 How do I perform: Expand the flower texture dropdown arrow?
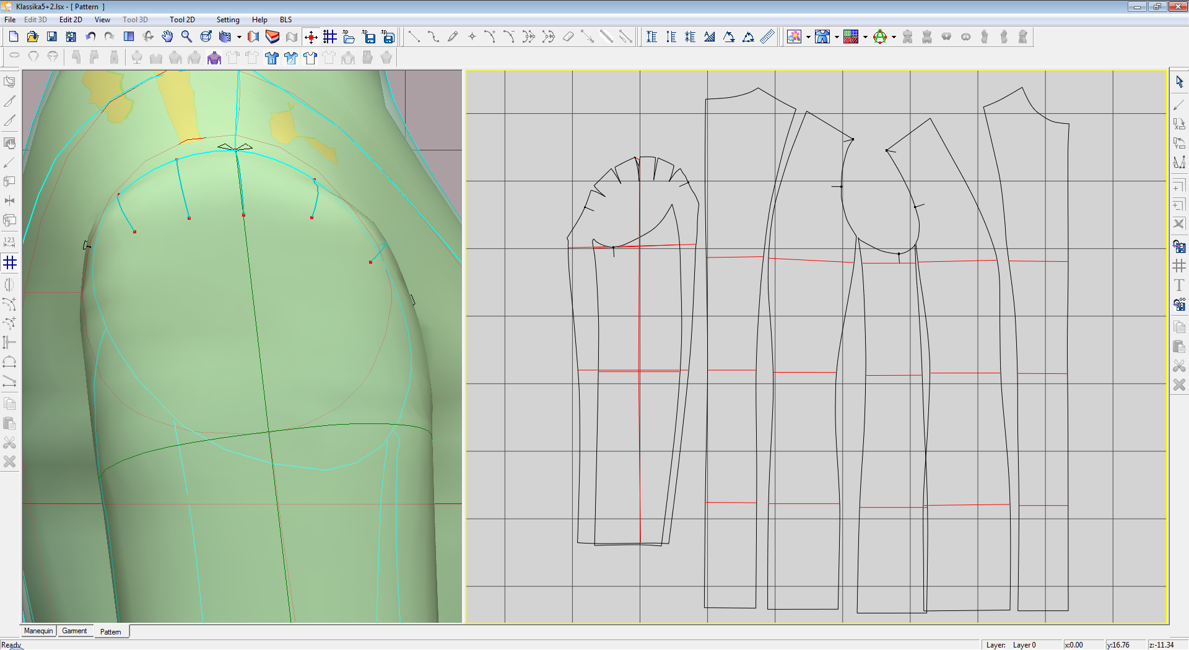click(808, 37)
